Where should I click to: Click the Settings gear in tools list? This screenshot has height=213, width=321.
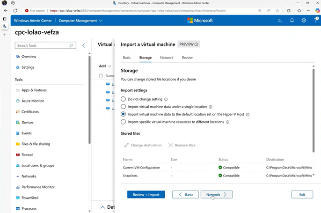point(18,67)
